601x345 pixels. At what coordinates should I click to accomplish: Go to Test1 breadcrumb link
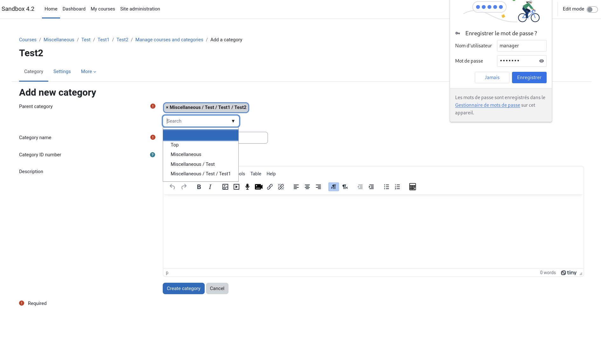click(x=103, y=40)
